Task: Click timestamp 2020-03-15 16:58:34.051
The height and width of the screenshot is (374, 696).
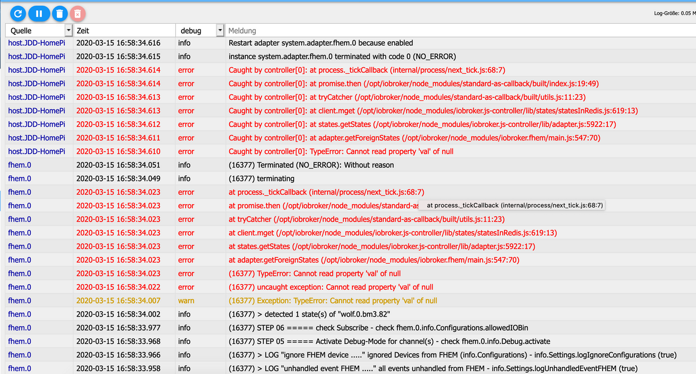Action: [118, 165]
